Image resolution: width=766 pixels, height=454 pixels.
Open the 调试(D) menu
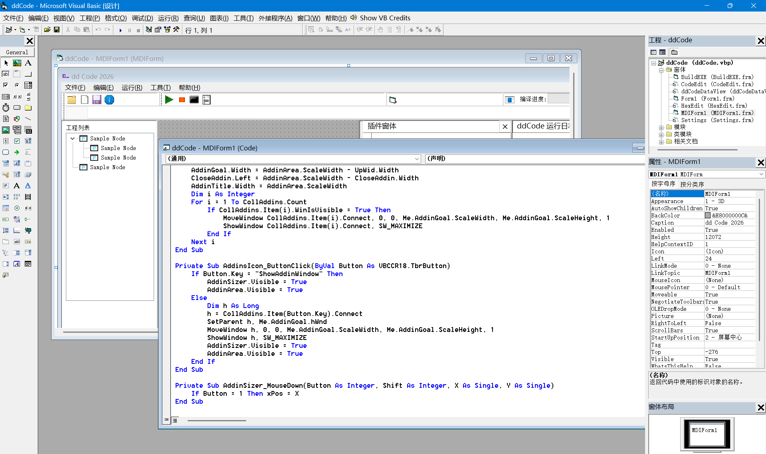pos(142,18)
